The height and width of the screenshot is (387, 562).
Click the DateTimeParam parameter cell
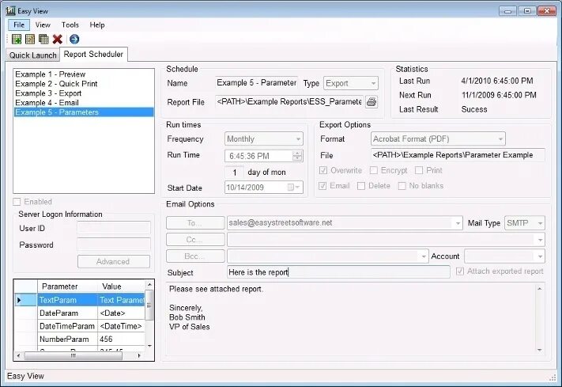coord(67,326)
